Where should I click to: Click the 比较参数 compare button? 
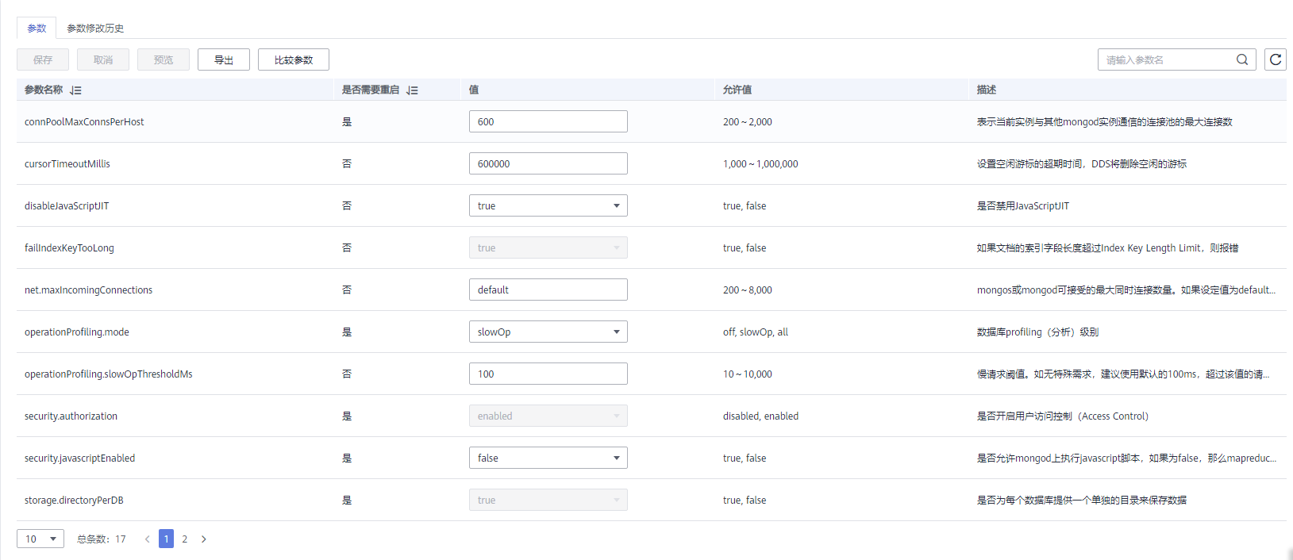(294, 60)
